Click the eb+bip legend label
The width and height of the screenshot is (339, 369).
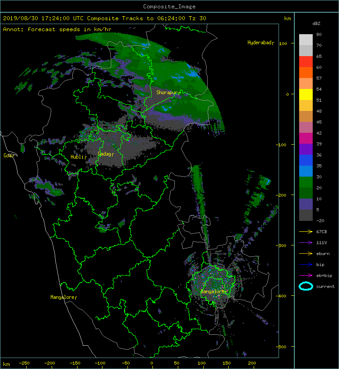324,276
